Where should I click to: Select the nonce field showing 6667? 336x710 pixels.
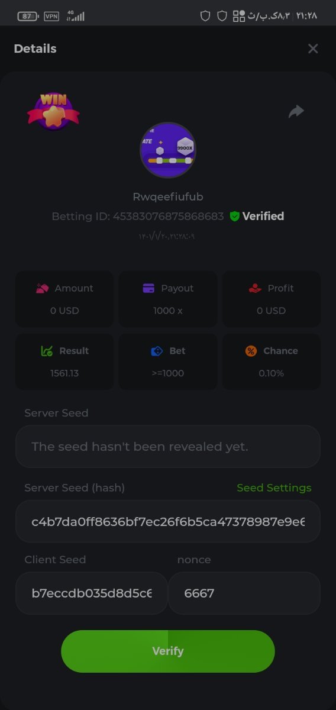click(x=244, y=593)
